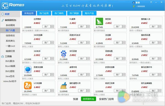Click 推广 button for 360浏览器
165x106 pixels.
[46, 42]
